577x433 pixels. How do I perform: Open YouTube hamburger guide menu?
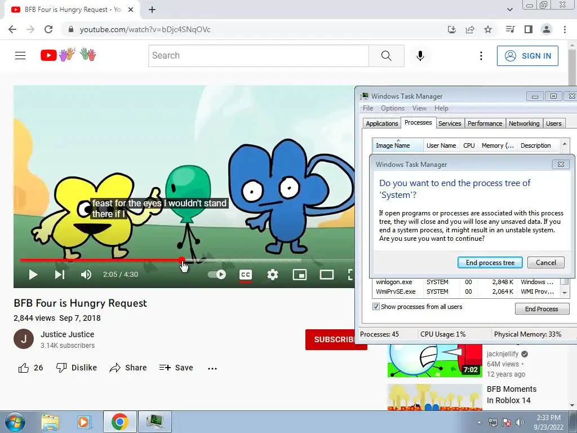[x=20, y=56]
